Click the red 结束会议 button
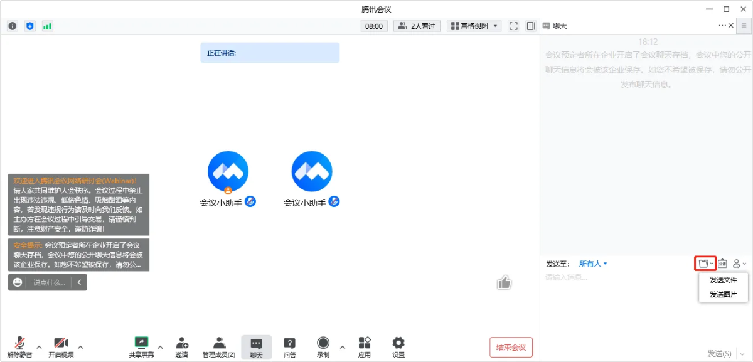This screenshot has width=753, height=362. 511,347
